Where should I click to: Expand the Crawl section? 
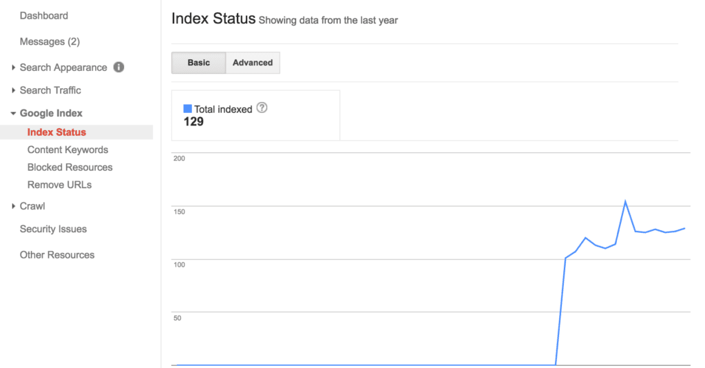coord(32,206)
